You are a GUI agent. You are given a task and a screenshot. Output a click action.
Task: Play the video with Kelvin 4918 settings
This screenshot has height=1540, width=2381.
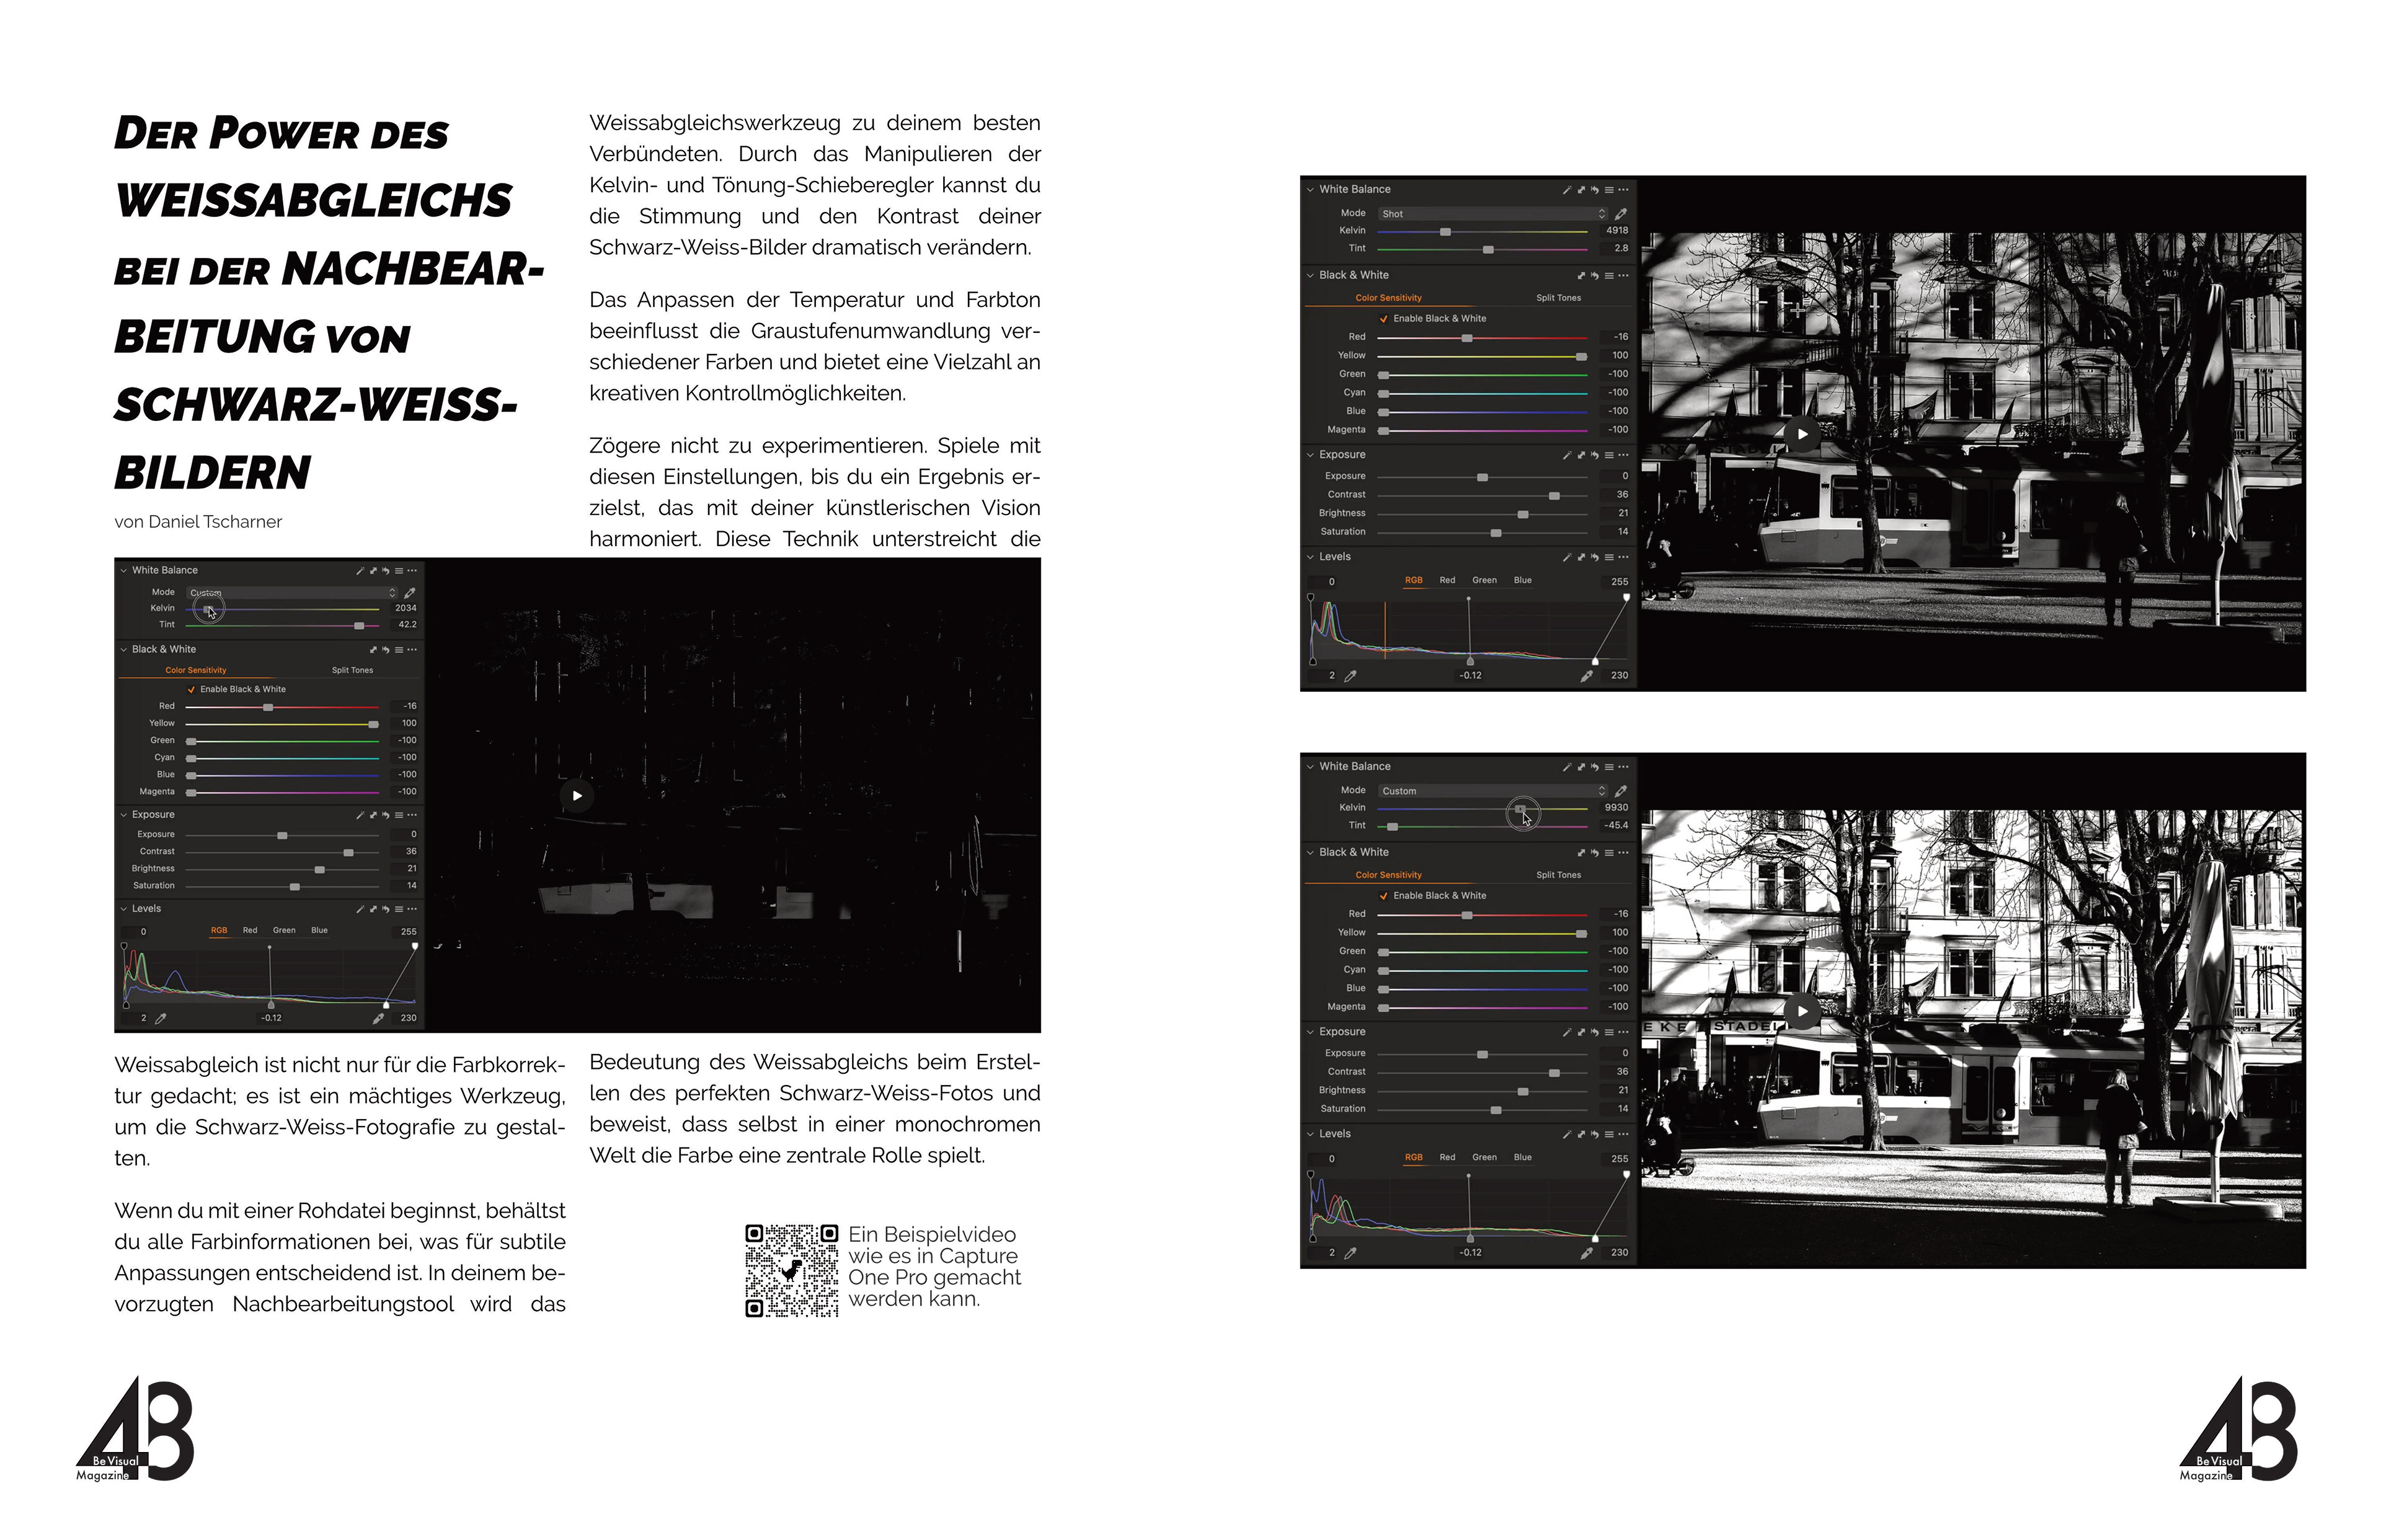click(x=1802, y=434)
